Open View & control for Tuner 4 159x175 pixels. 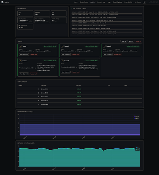pos(24,74)
